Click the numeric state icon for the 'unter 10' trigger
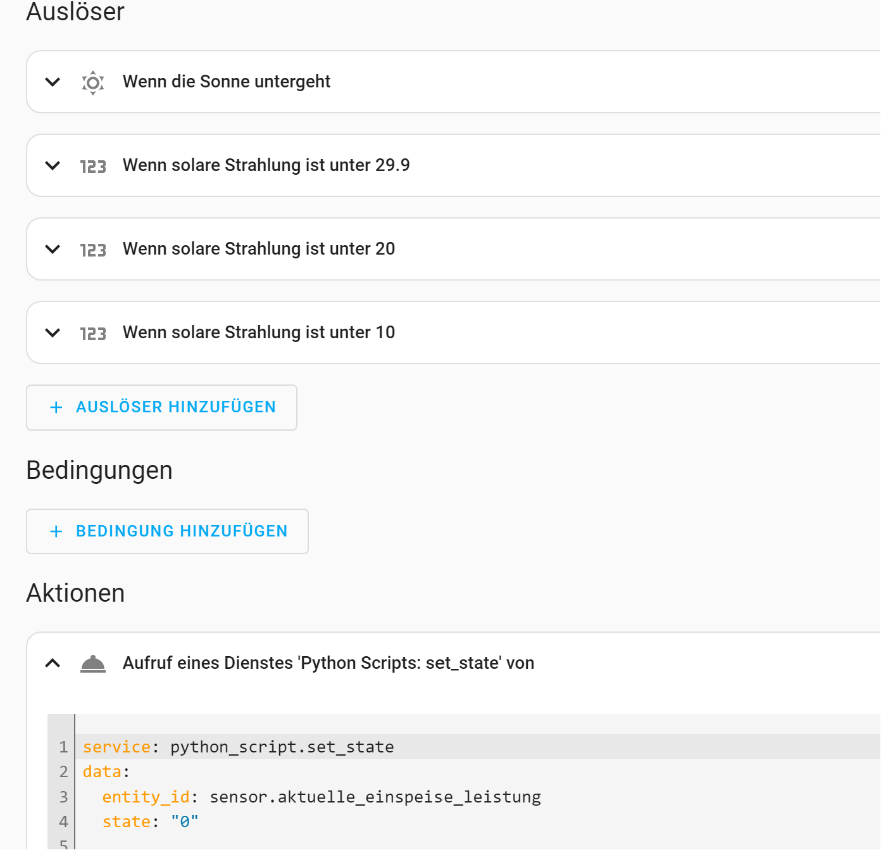This screenshot has height=850, width=881. point(93,333)
